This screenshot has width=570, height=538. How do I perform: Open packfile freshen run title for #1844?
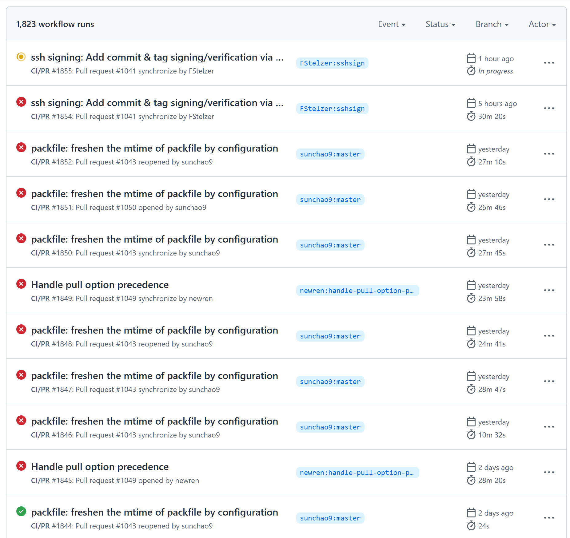coord(154,512)
